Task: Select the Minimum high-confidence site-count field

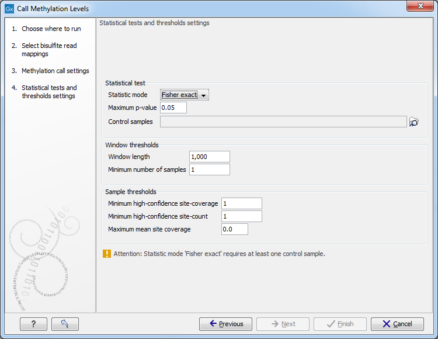Action: click(x=242, y=216)
